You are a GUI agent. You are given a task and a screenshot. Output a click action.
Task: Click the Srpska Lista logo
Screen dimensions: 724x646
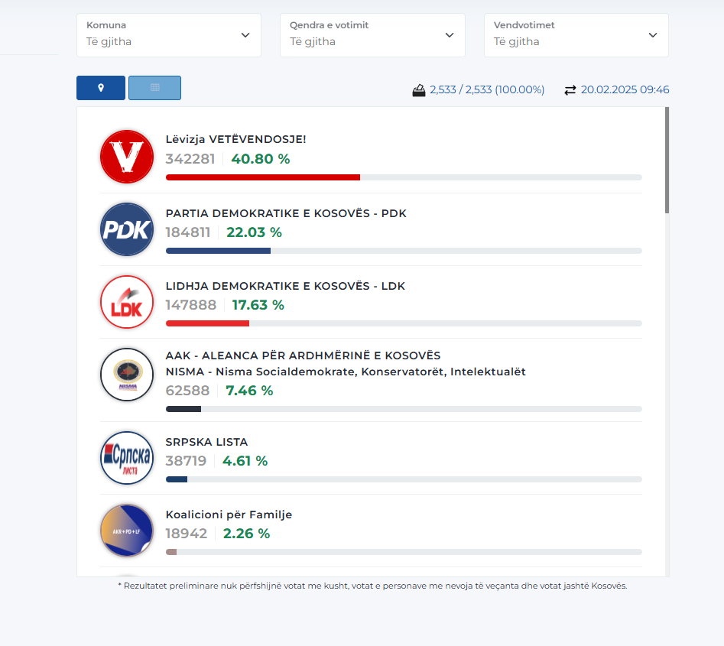(127, 458)
